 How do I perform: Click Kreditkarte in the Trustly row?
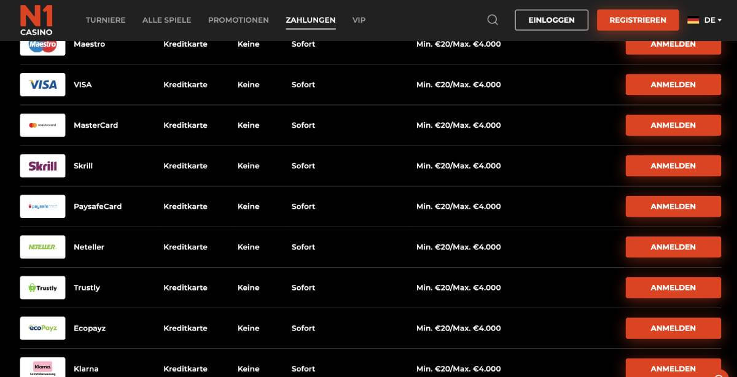185,287
